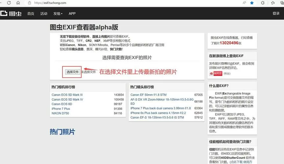Click the count 84116 beside NIKON D750

point(118,113)
